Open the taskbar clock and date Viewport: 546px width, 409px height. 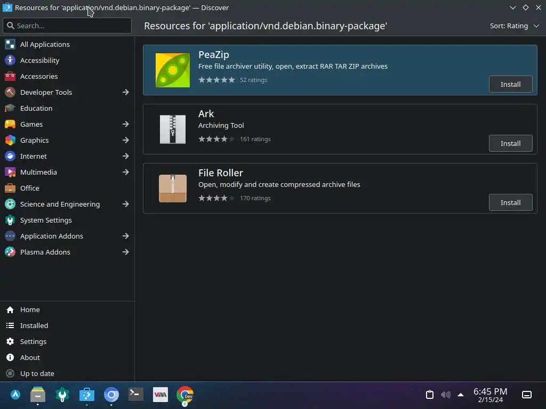click(x=491, y=395)
